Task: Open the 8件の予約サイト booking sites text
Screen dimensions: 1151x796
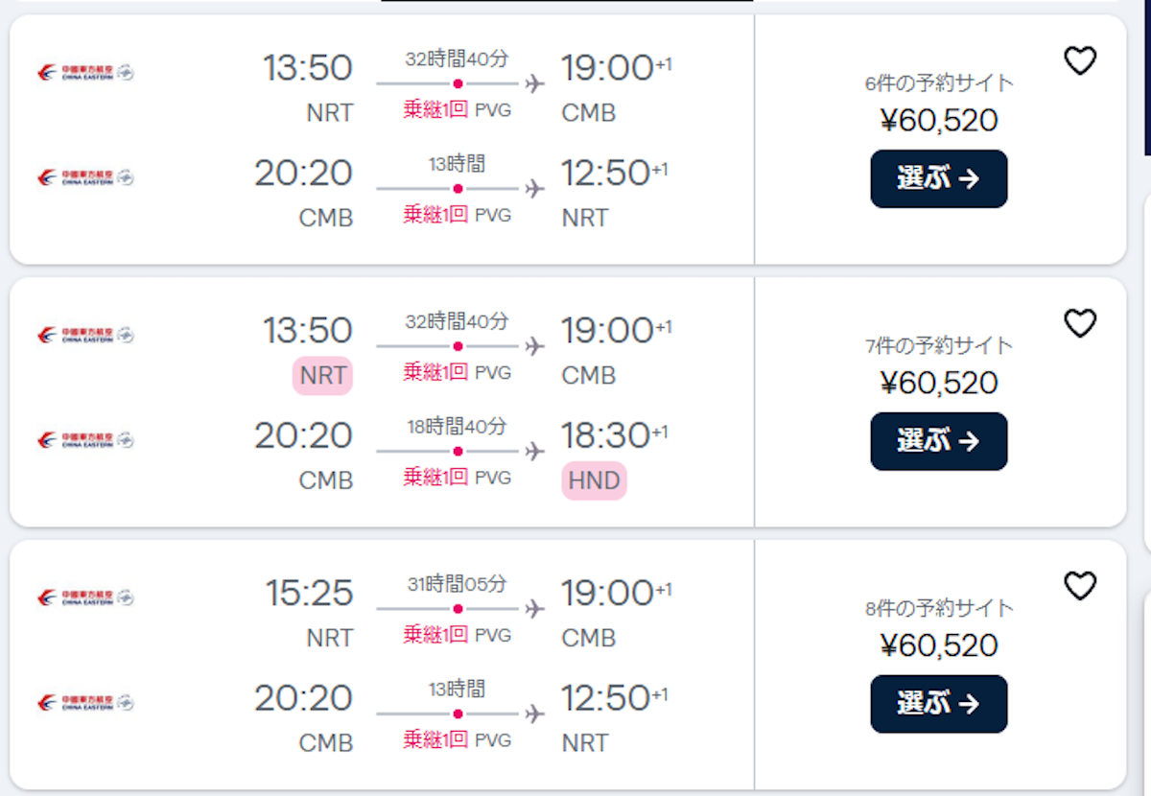Action: (x=938, y=608)
